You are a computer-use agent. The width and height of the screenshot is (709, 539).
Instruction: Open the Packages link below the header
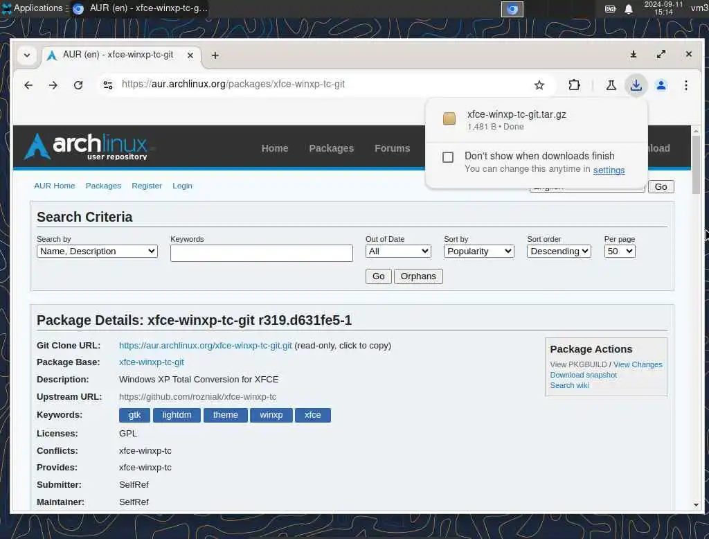(x=104, y=186)
